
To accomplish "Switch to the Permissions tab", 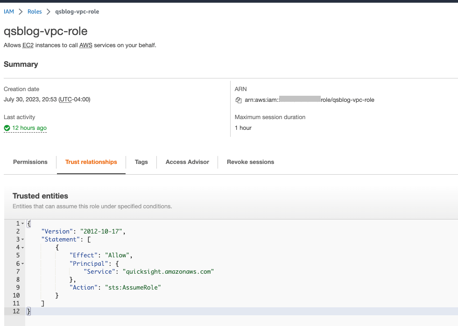I will click(30, 162).
